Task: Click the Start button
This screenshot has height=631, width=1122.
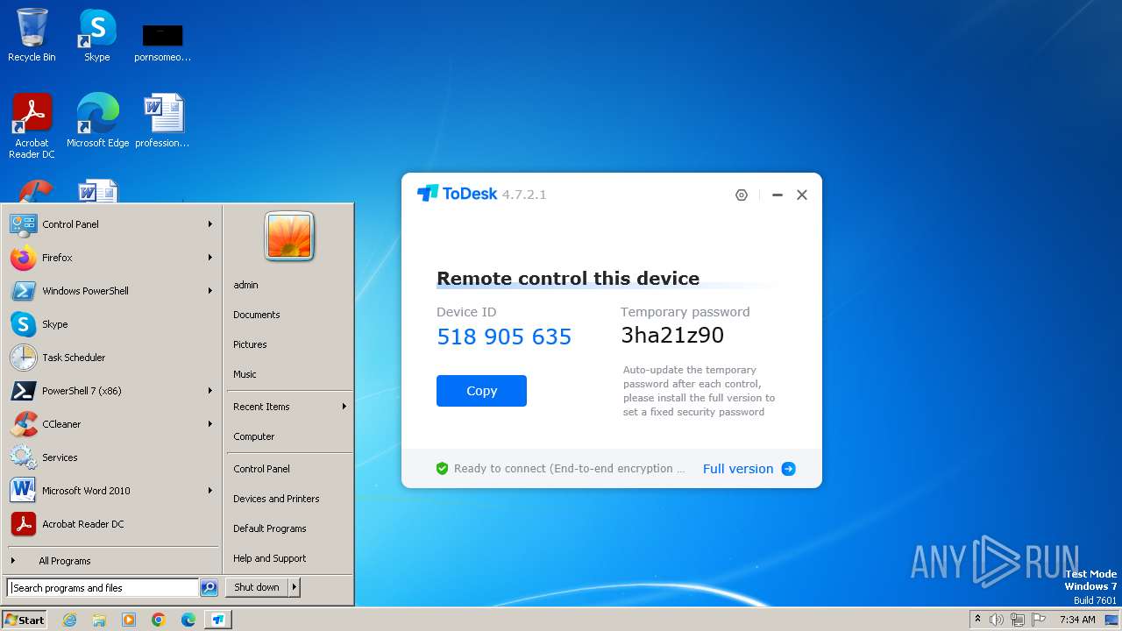Action: (x=25, y=620)
